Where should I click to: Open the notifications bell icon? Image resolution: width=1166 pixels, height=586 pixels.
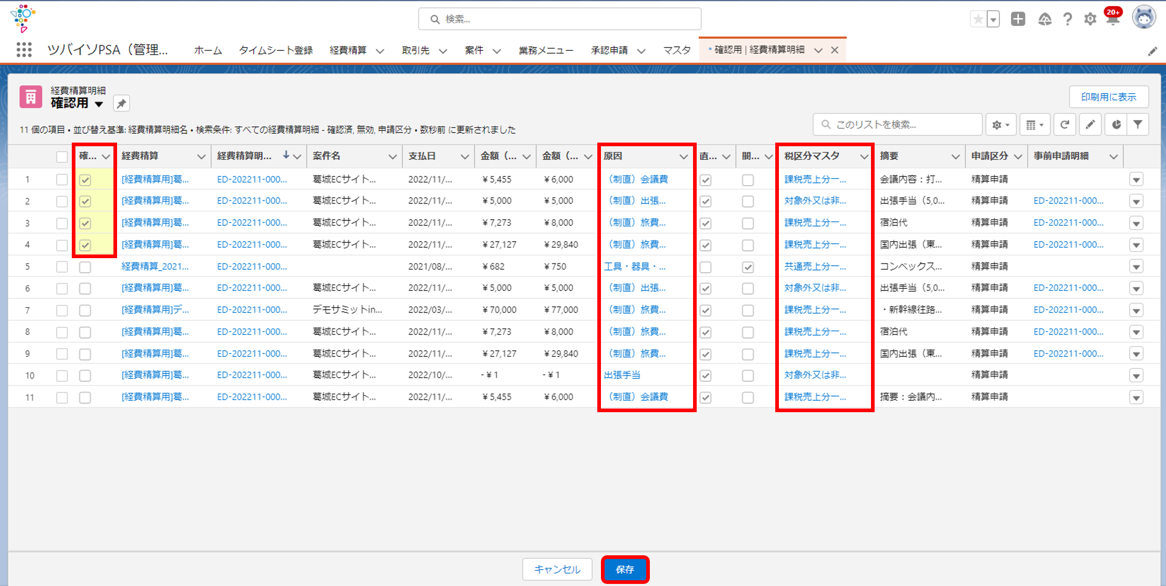(x=1112, y=19)
